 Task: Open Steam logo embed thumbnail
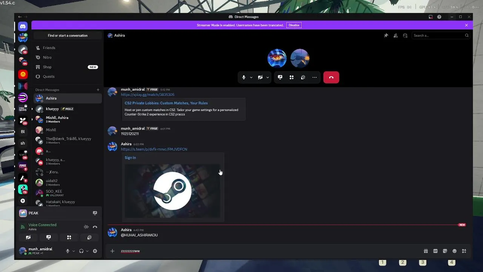172,191
